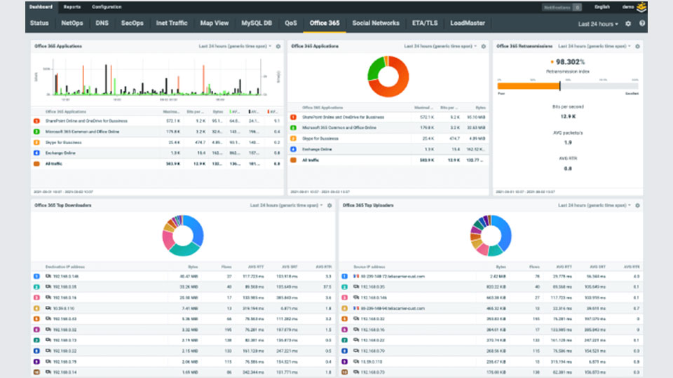Open the global Last 24 hours dropdown
The image size is (673, 378).
(x=598, y=24)
